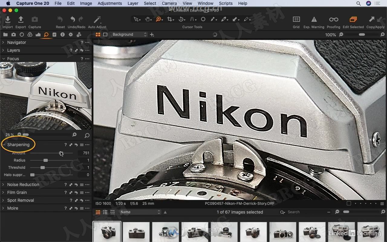Screen dimensions: 387x242
Task: Select the Rotate straighten cursor tool
Action: [181, 19]
